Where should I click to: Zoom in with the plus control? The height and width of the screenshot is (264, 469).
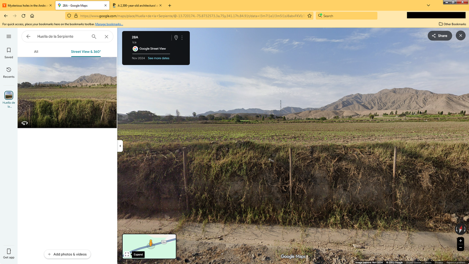click(x=460, y=241)
